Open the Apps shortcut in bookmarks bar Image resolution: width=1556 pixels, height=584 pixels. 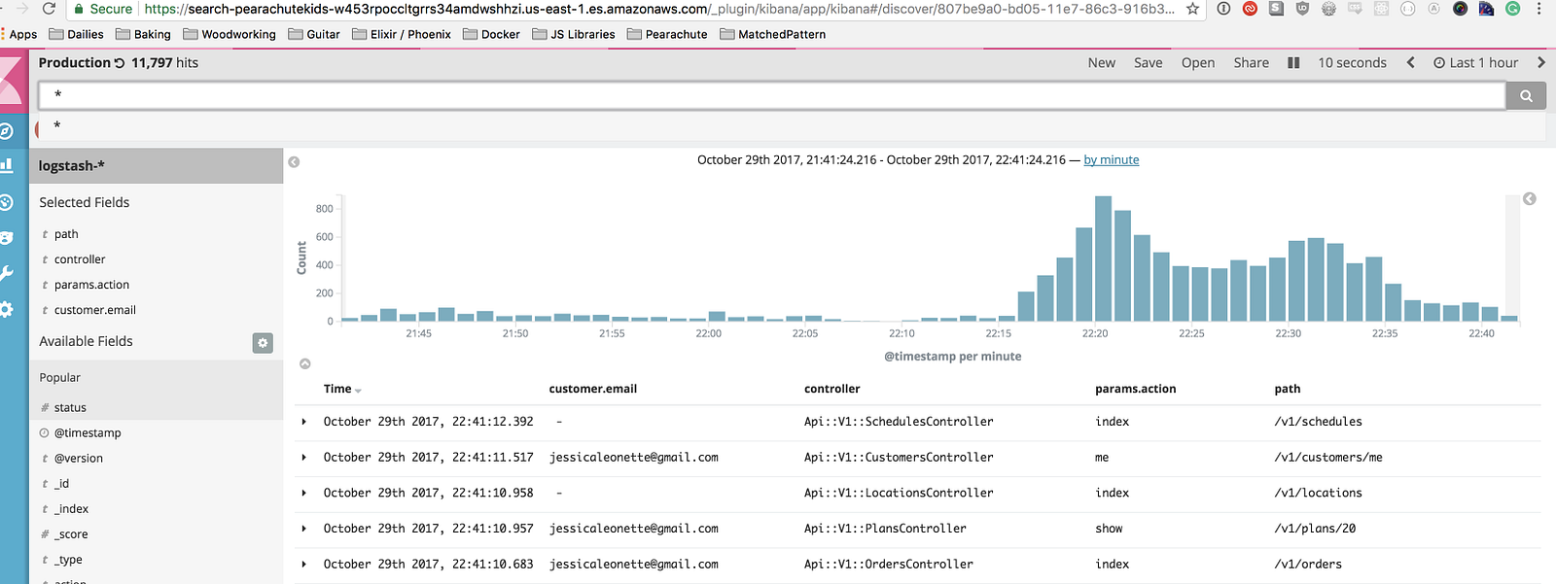pyautogui.click(x=19, y=34)
